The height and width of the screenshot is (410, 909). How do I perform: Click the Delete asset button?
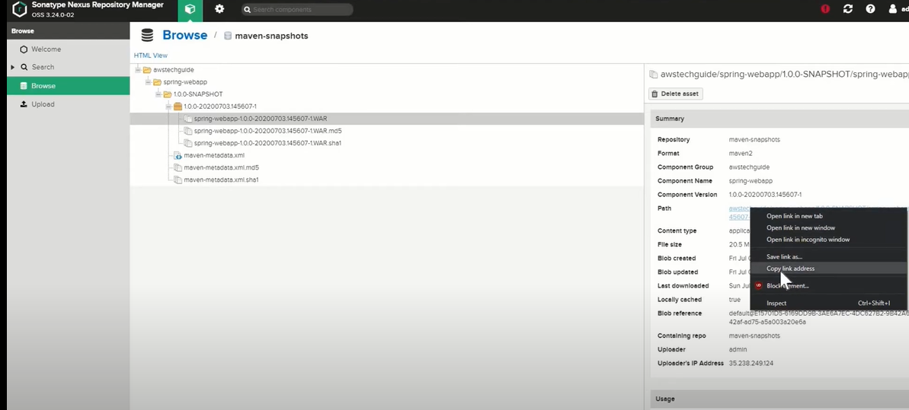(x=675, y=94)
